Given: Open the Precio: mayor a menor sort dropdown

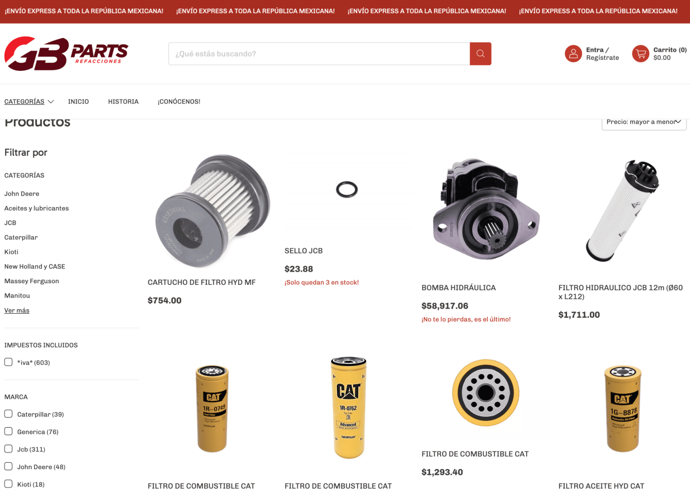Looking at the screenshot, I should [644, 121].
